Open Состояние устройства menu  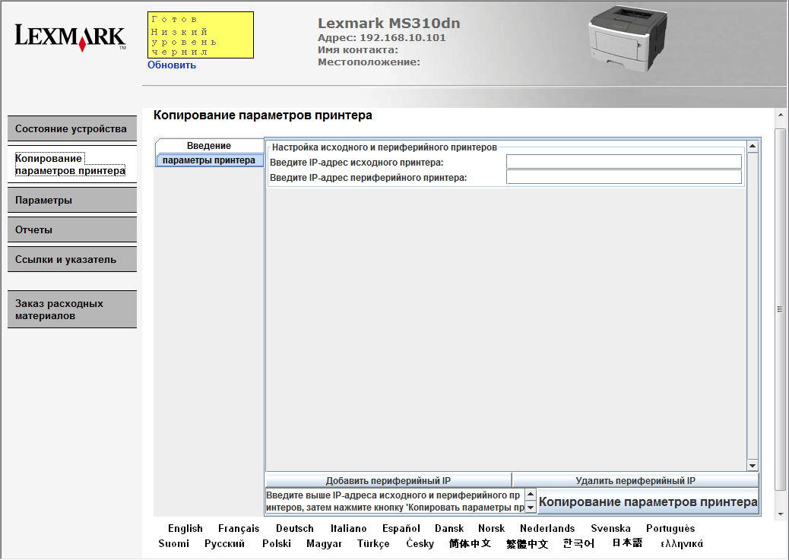72,129
